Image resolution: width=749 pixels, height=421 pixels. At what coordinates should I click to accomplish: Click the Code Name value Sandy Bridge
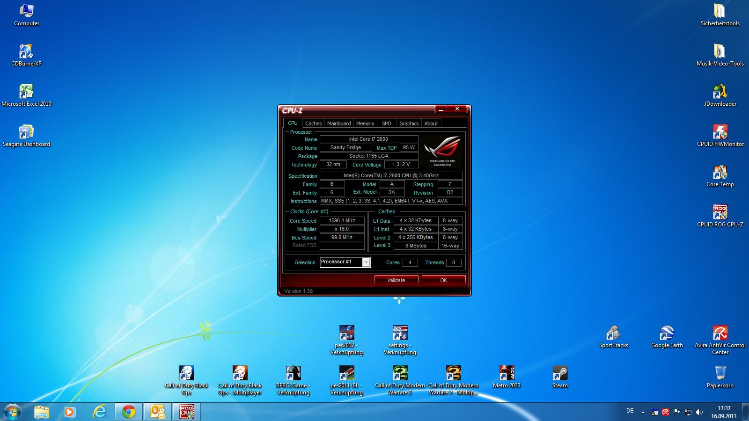345,147
